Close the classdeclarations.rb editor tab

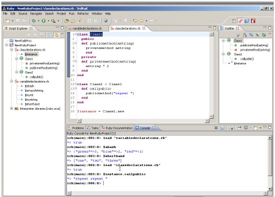click(x=144, y=28)
